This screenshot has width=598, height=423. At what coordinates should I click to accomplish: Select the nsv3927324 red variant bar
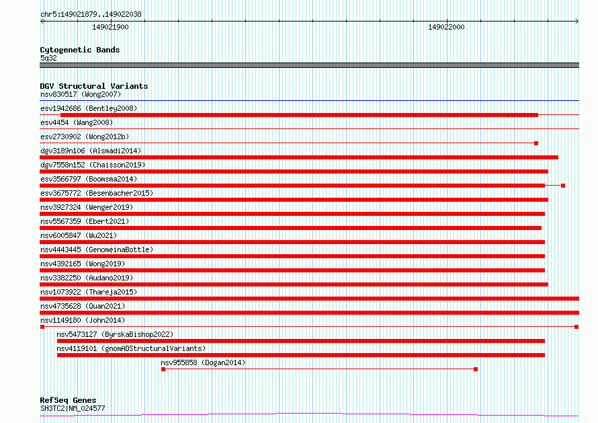(292, 214)
